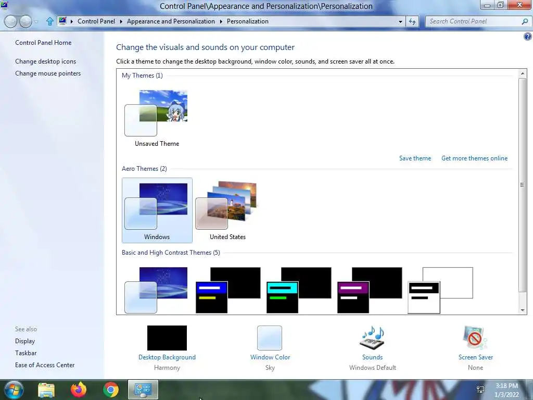
Task: Click the address bar computer icon
Action: point(62,21)
